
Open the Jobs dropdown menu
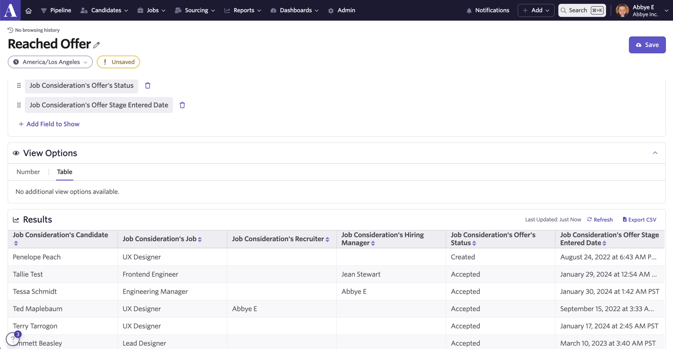tap(152, 10)
